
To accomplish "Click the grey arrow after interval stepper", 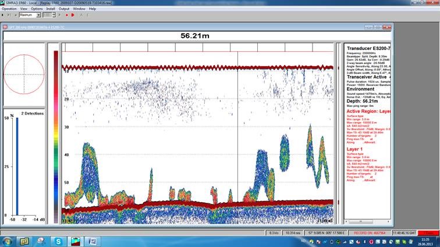I will point(59,15).
